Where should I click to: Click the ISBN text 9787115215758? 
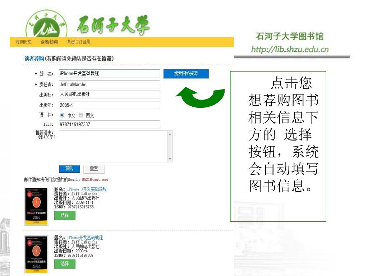(x=80, y=207)
